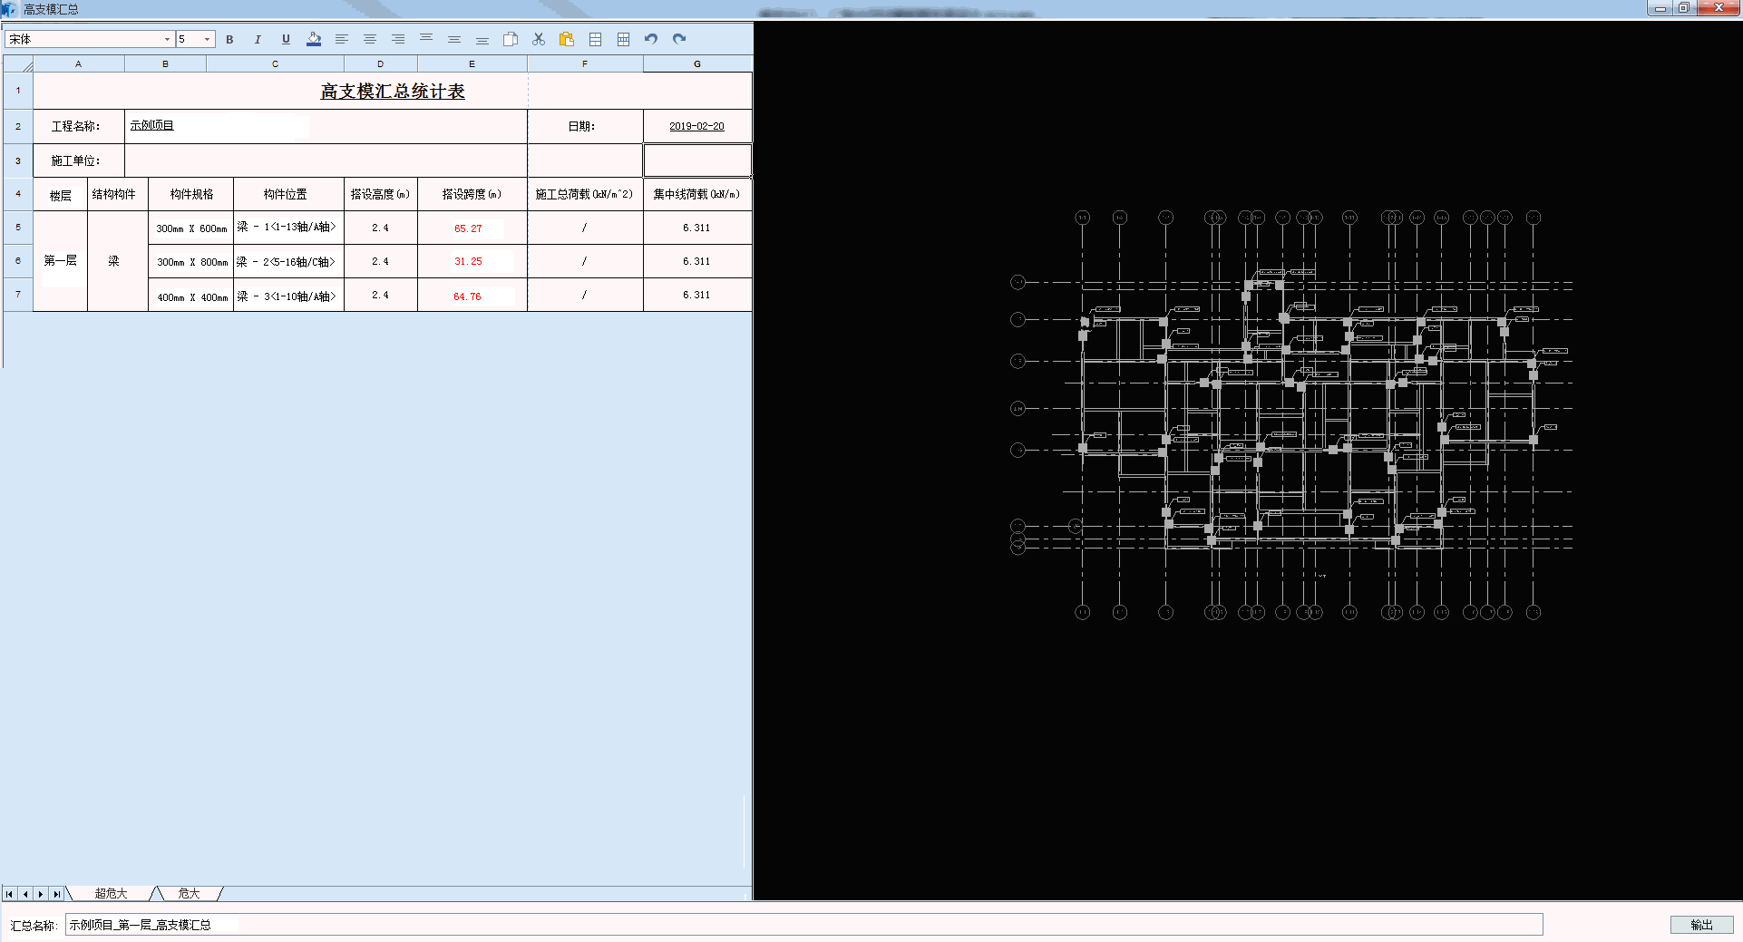This screenshot has height=942, width=1743.
Task: Open the fill color bucket tool
Action: 314,39
